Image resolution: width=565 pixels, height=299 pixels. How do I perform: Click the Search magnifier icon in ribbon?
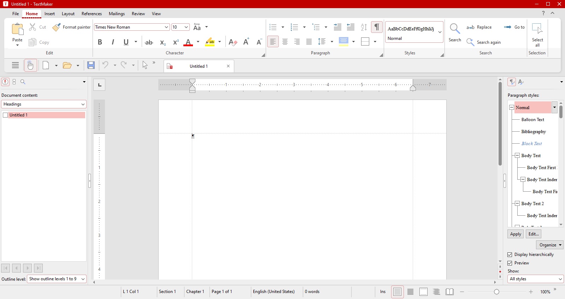coord(455,29)
